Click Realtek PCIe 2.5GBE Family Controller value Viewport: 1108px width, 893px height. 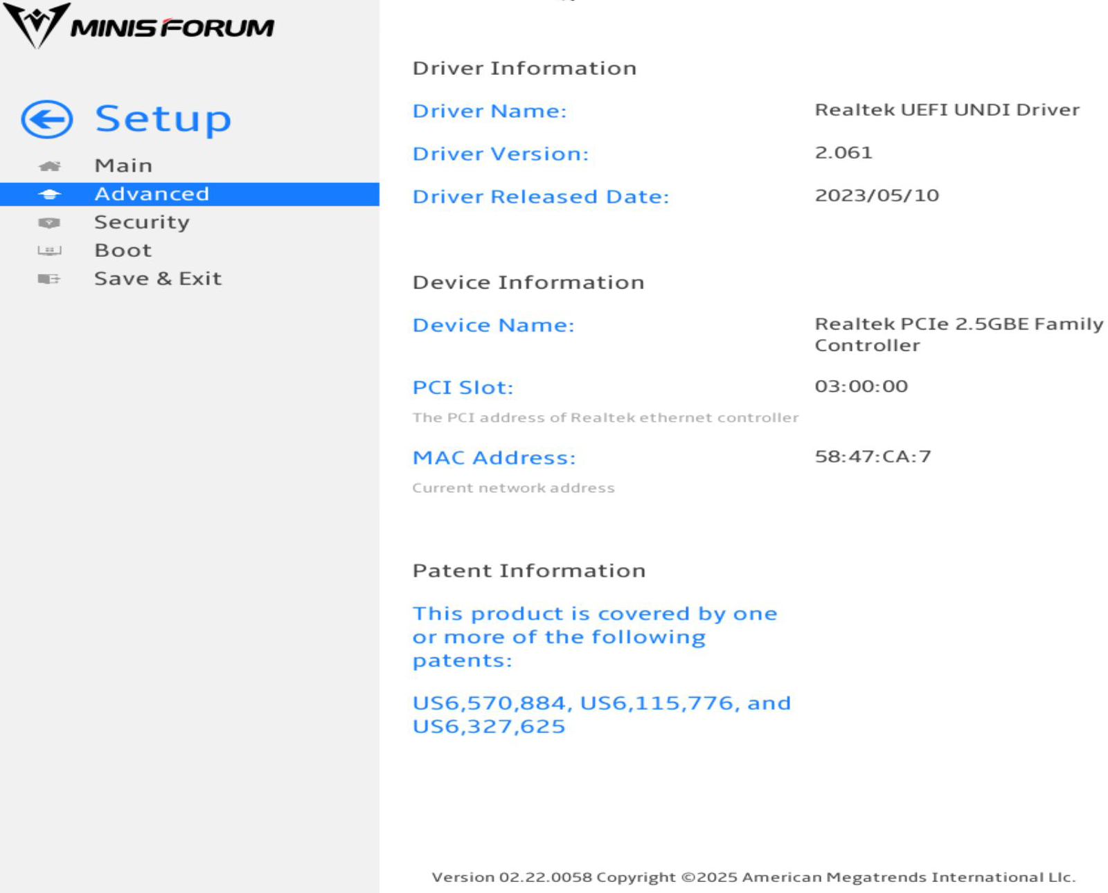tap(959, 335)
